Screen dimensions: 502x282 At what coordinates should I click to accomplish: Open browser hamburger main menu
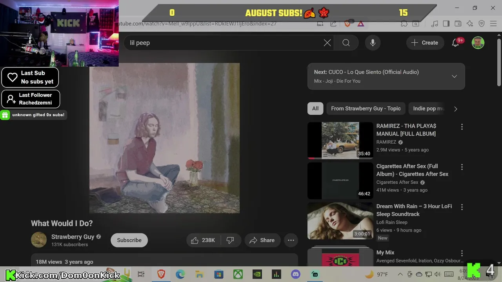493,23
